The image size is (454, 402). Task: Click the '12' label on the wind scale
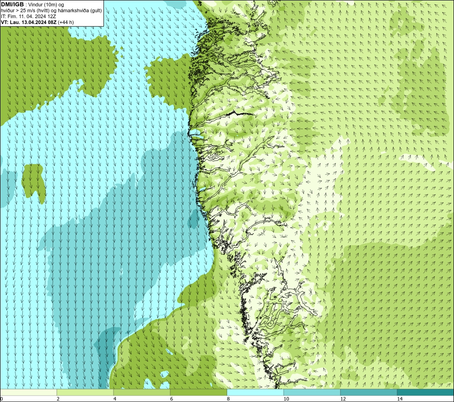click(343, 399)
